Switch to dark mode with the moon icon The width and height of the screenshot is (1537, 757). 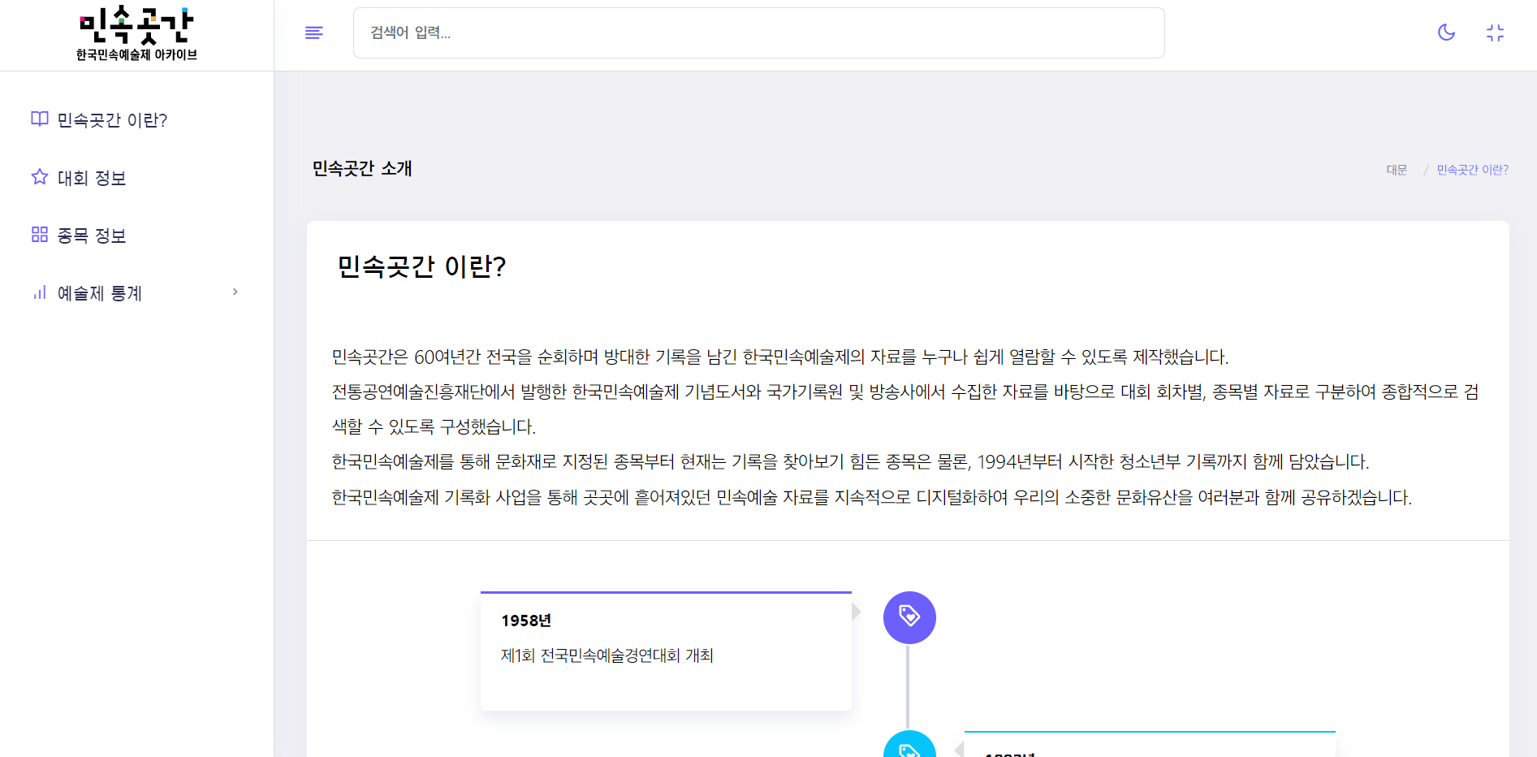(x=1446, y=32)
